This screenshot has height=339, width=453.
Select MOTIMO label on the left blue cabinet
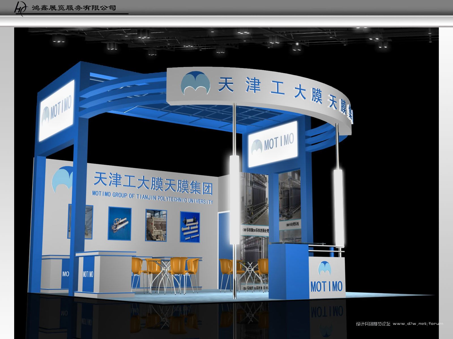click(88, 274)
